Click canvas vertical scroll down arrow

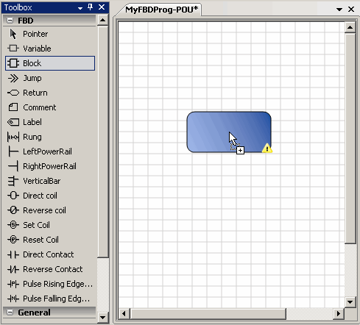(x=350, y=302)
